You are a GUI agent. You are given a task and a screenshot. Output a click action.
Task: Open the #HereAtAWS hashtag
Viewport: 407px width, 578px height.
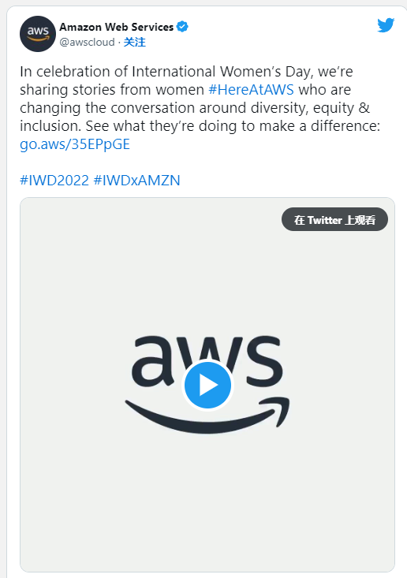coord(251,90)
